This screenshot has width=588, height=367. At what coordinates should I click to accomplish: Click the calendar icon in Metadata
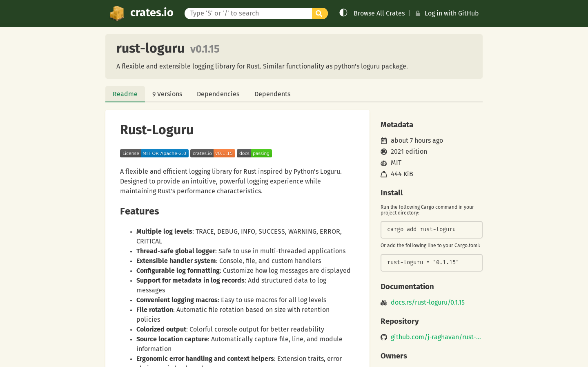click(x=384, y=141)
